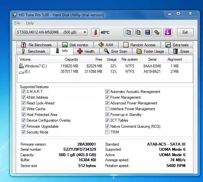Screen dimensions: 203x182
Task: Switch to the Erase tab
Action: (x=181, y=51)
